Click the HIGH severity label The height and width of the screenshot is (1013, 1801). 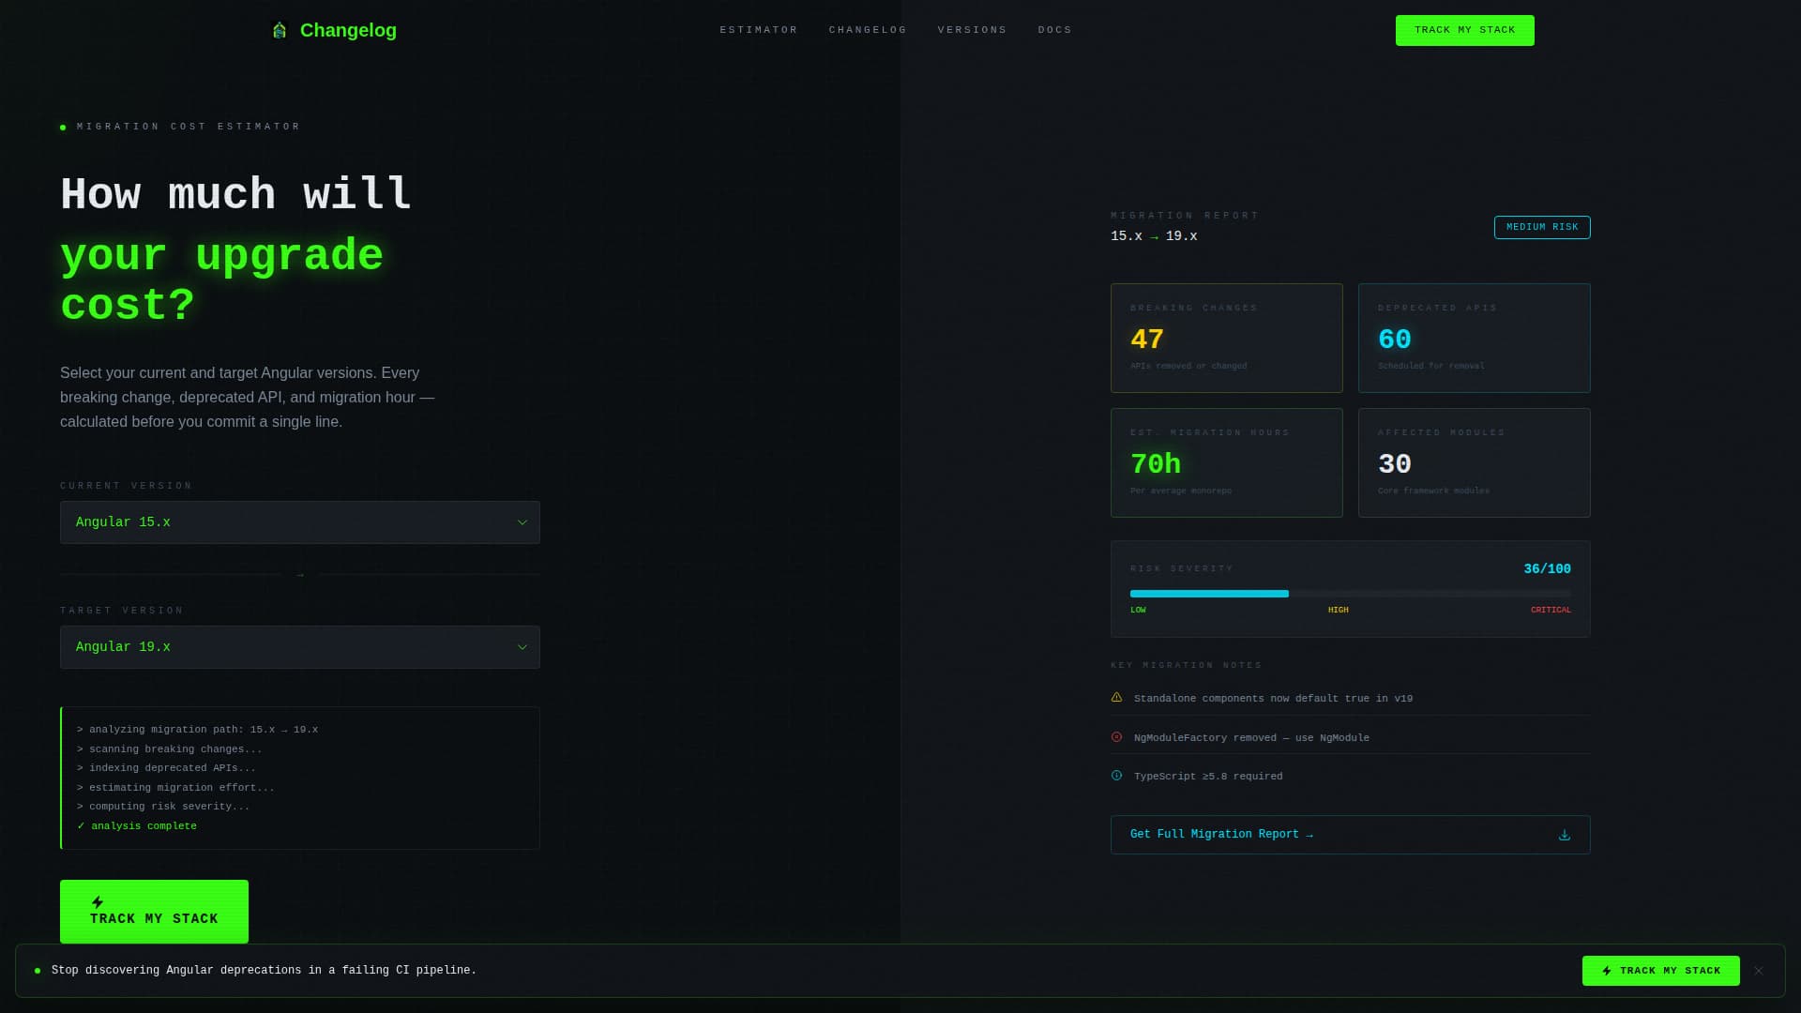coord(1338,610)
